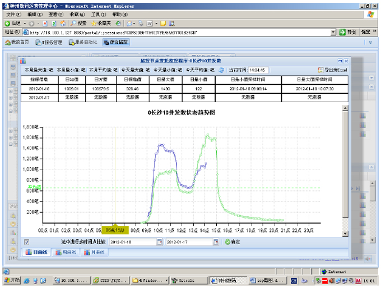Click the 开始 Start button

click(12, 281)
